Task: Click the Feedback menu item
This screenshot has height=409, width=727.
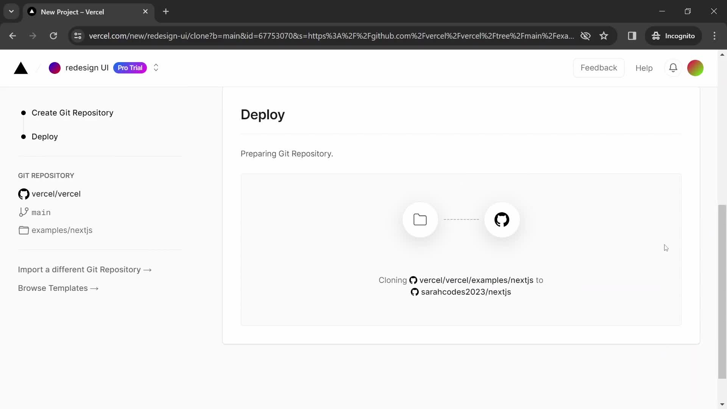Action: (x=599, y=67)
